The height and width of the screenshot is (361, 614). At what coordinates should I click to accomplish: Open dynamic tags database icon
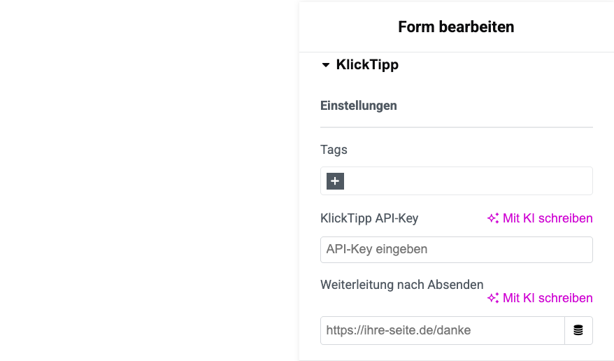(x=578, y=331)
